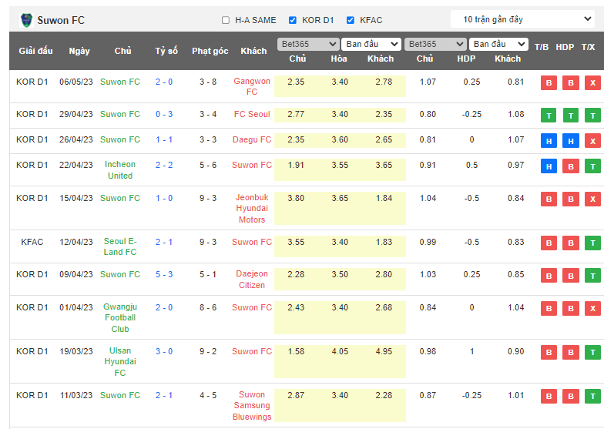Enable the H-A SAME checkbox
Viewport: 604px width, 429px height.
(x=226, y=20)
